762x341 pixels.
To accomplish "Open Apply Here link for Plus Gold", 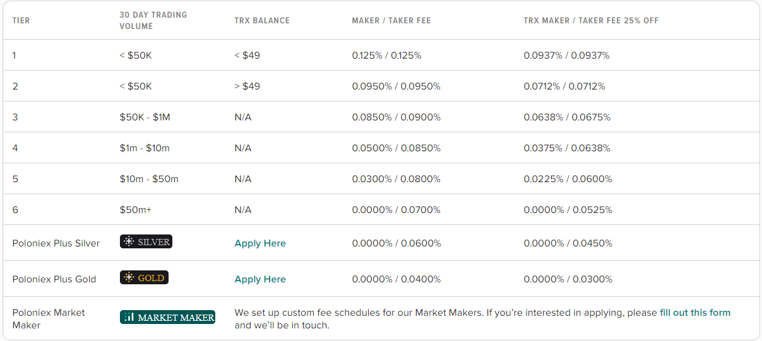I will click(x=260, y=279).
